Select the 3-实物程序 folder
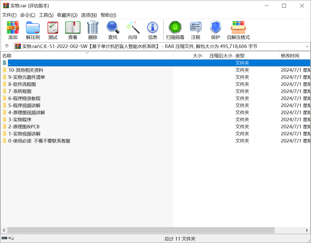This screenshot has width=311, height=243. pos(20,120)
